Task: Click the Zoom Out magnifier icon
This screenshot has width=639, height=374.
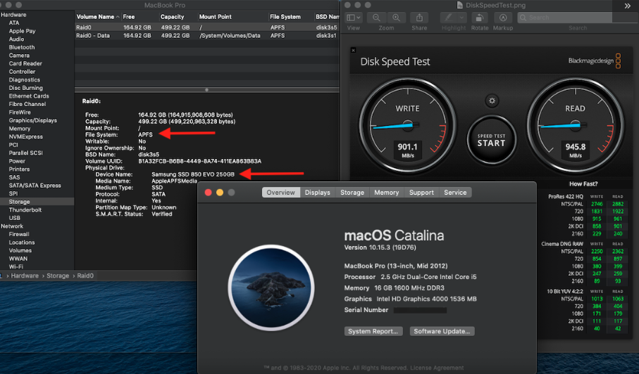Action: (378, 17)
